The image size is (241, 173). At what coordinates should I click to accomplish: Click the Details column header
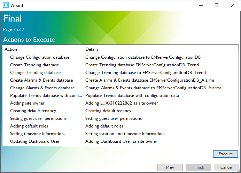tap(92, 49)
